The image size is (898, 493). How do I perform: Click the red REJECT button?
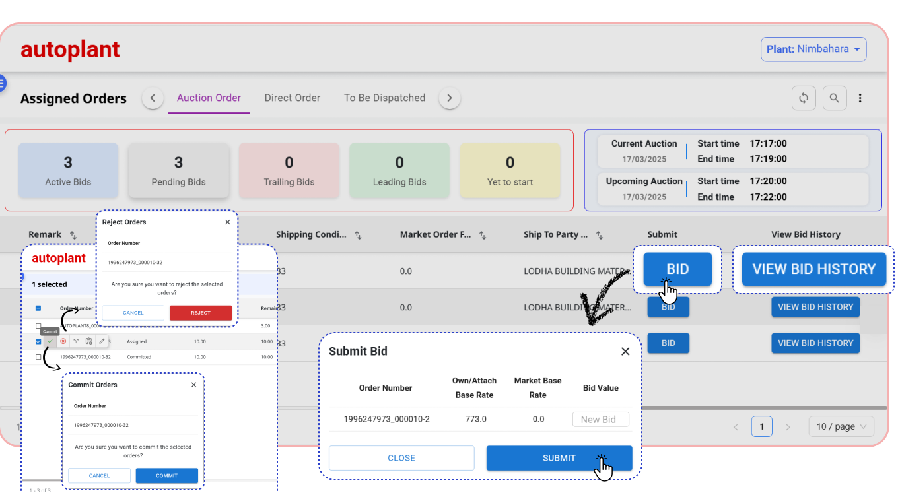coord(201,313)
